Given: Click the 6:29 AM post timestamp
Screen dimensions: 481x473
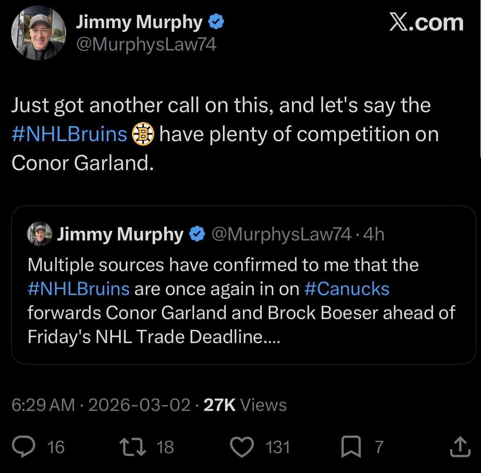Looking at the screenshot, I should pos(43,405).
